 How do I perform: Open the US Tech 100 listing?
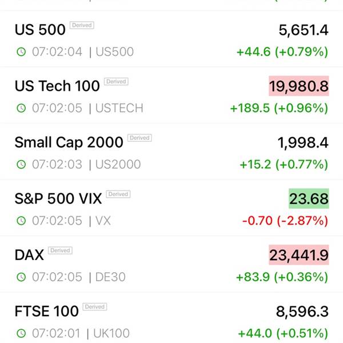(x=171, y=95)
